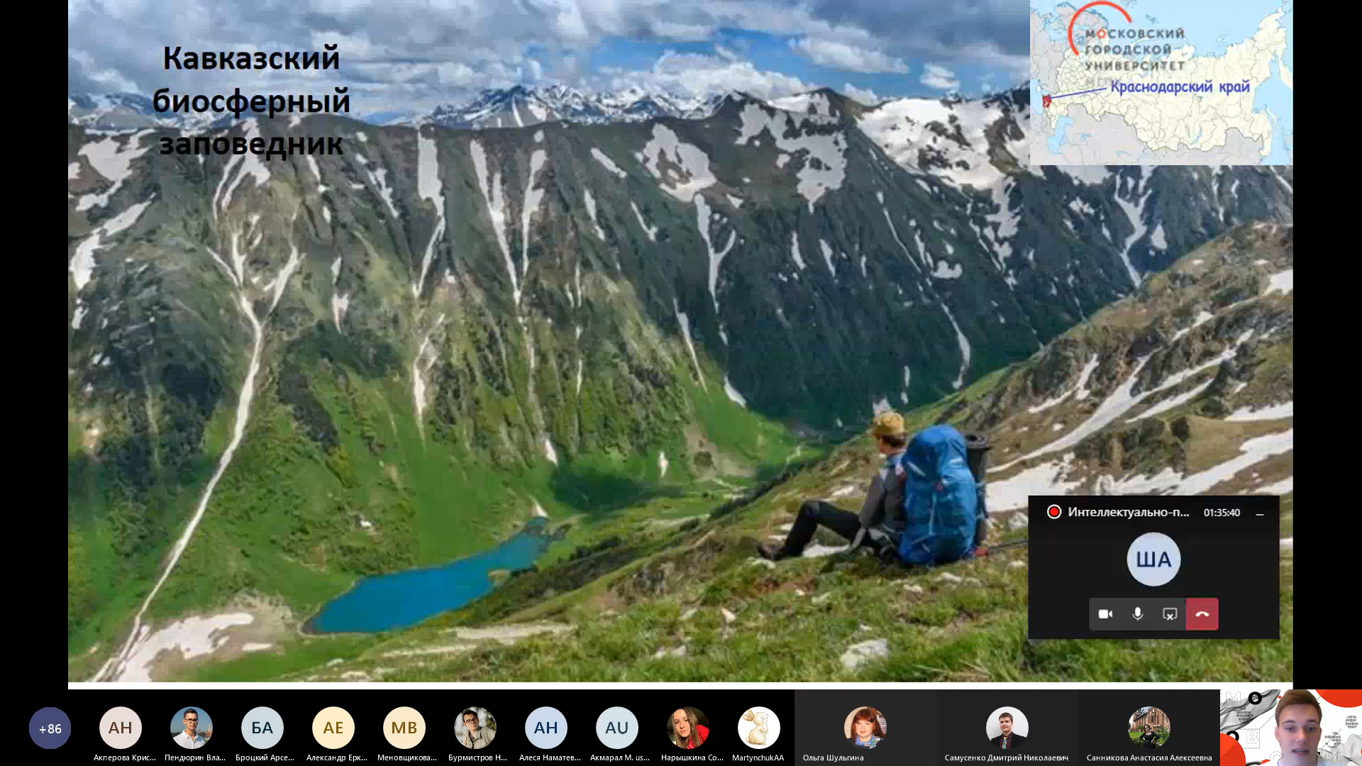1362x766 pixels.
Task: Open Бурмистров Н... participant thumbnail
Action: pos(475,728)
